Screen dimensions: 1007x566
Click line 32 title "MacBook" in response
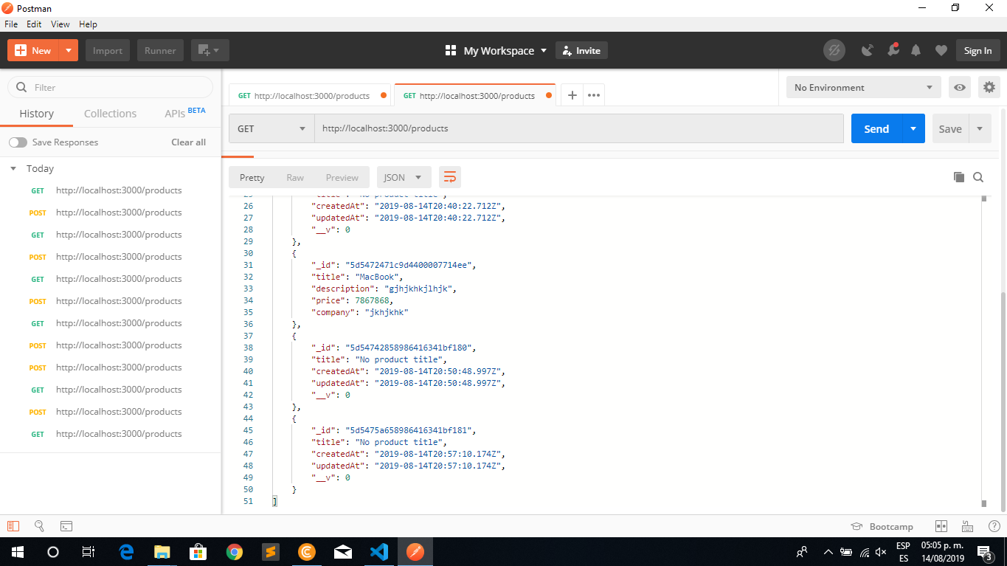pyautogui.click(x=358, y=277)
